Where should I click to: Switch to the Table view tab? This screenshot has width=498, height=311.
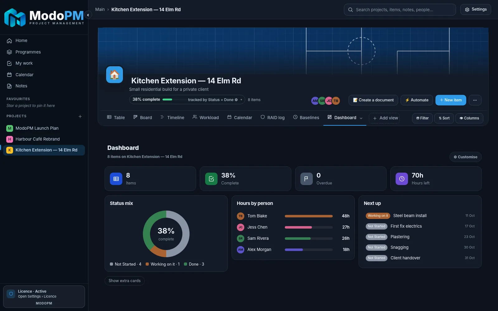(x=116, y=118)
